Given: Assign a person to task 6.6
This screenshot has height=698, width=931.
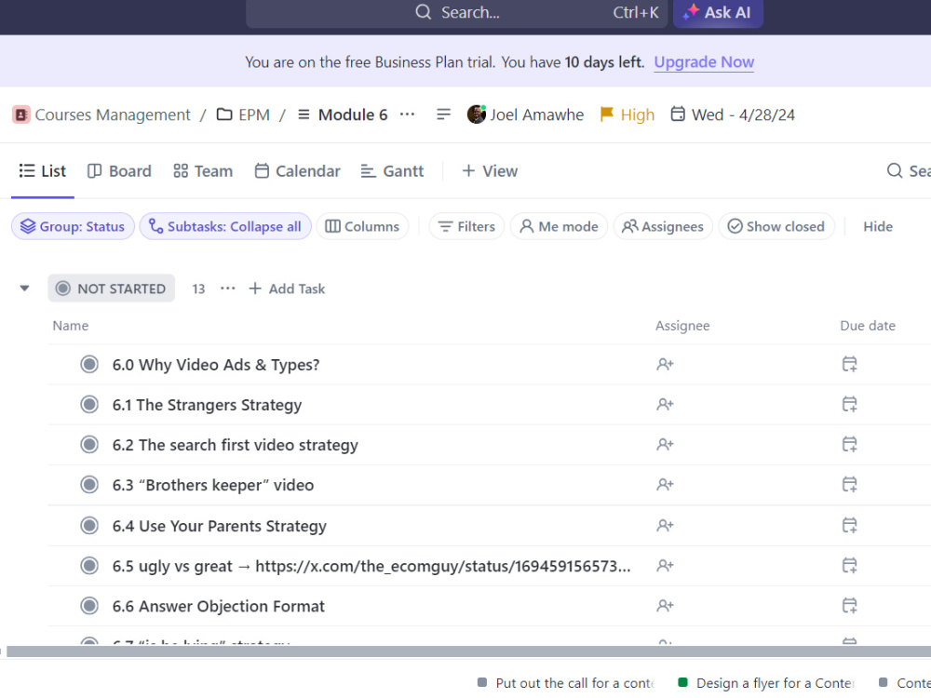Looking at the screenshot, I should [665, 606].
